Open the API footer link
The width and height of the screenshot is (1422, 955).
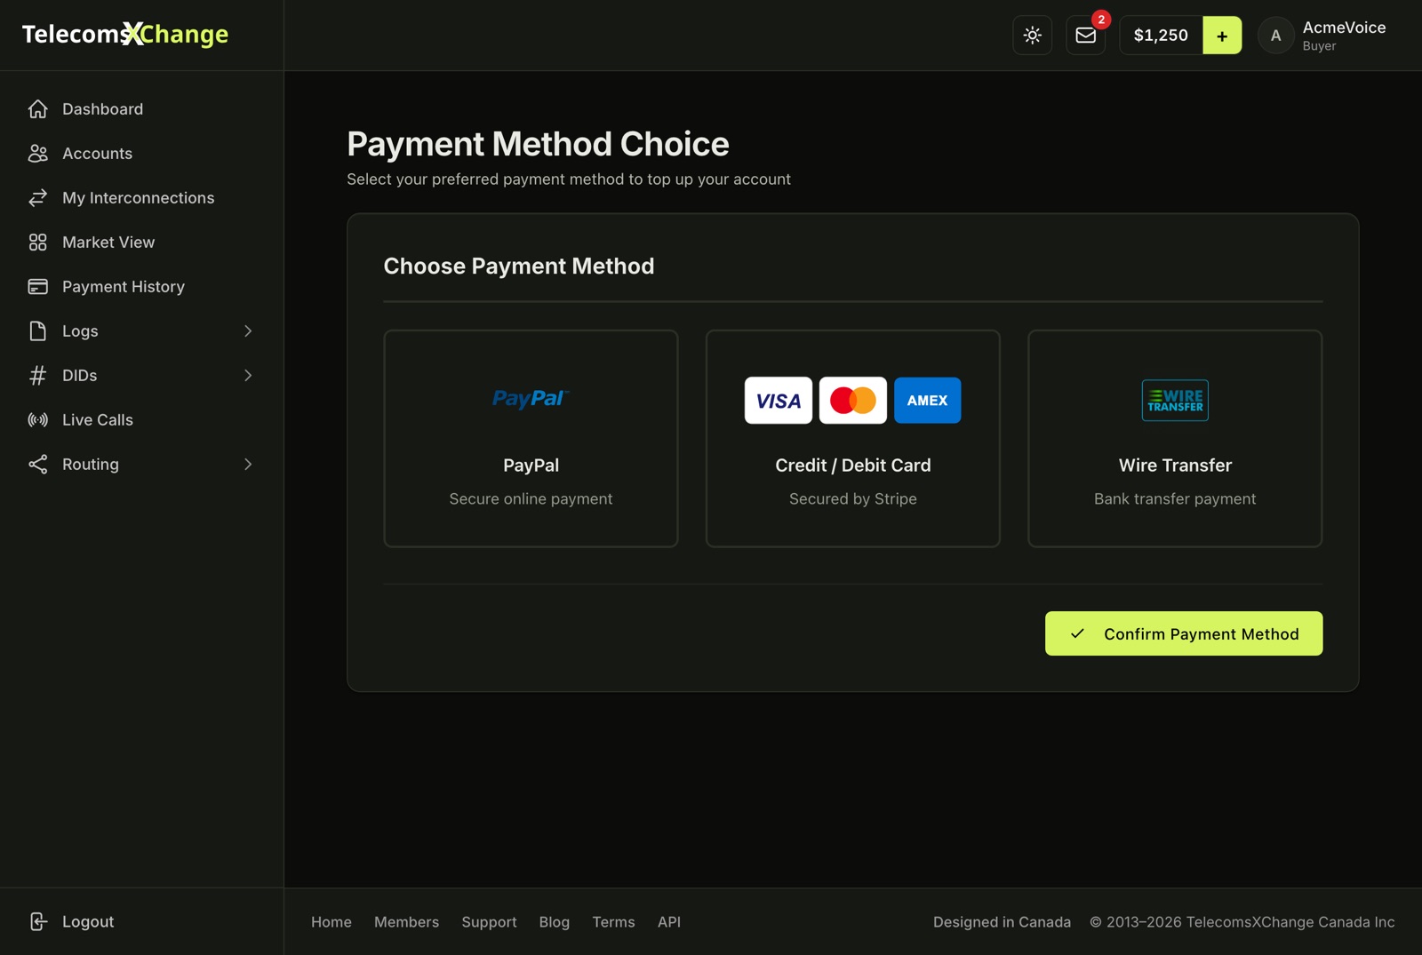coord(669,922)
